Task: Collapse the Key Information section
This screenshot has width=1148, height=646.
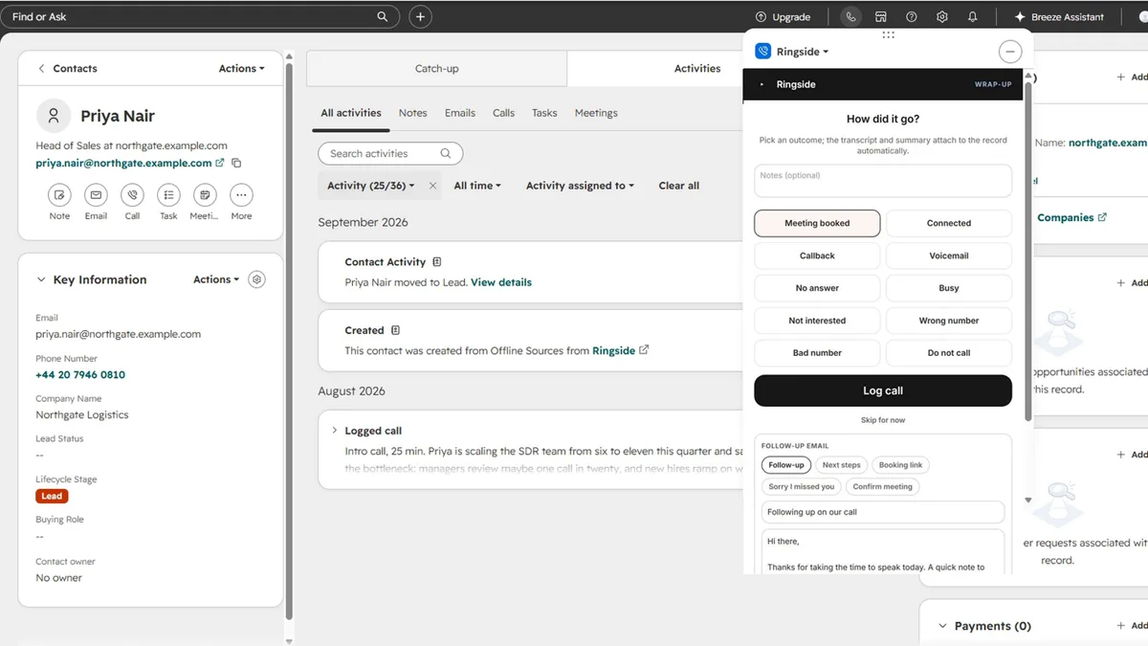Action: point(41,279)
